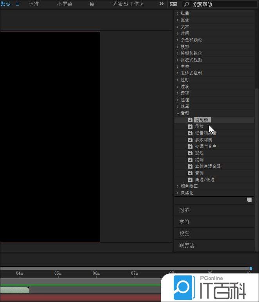The image size is (259, 302).
Task: Expand the 风格化 effects category
Action: pos(178,193)
